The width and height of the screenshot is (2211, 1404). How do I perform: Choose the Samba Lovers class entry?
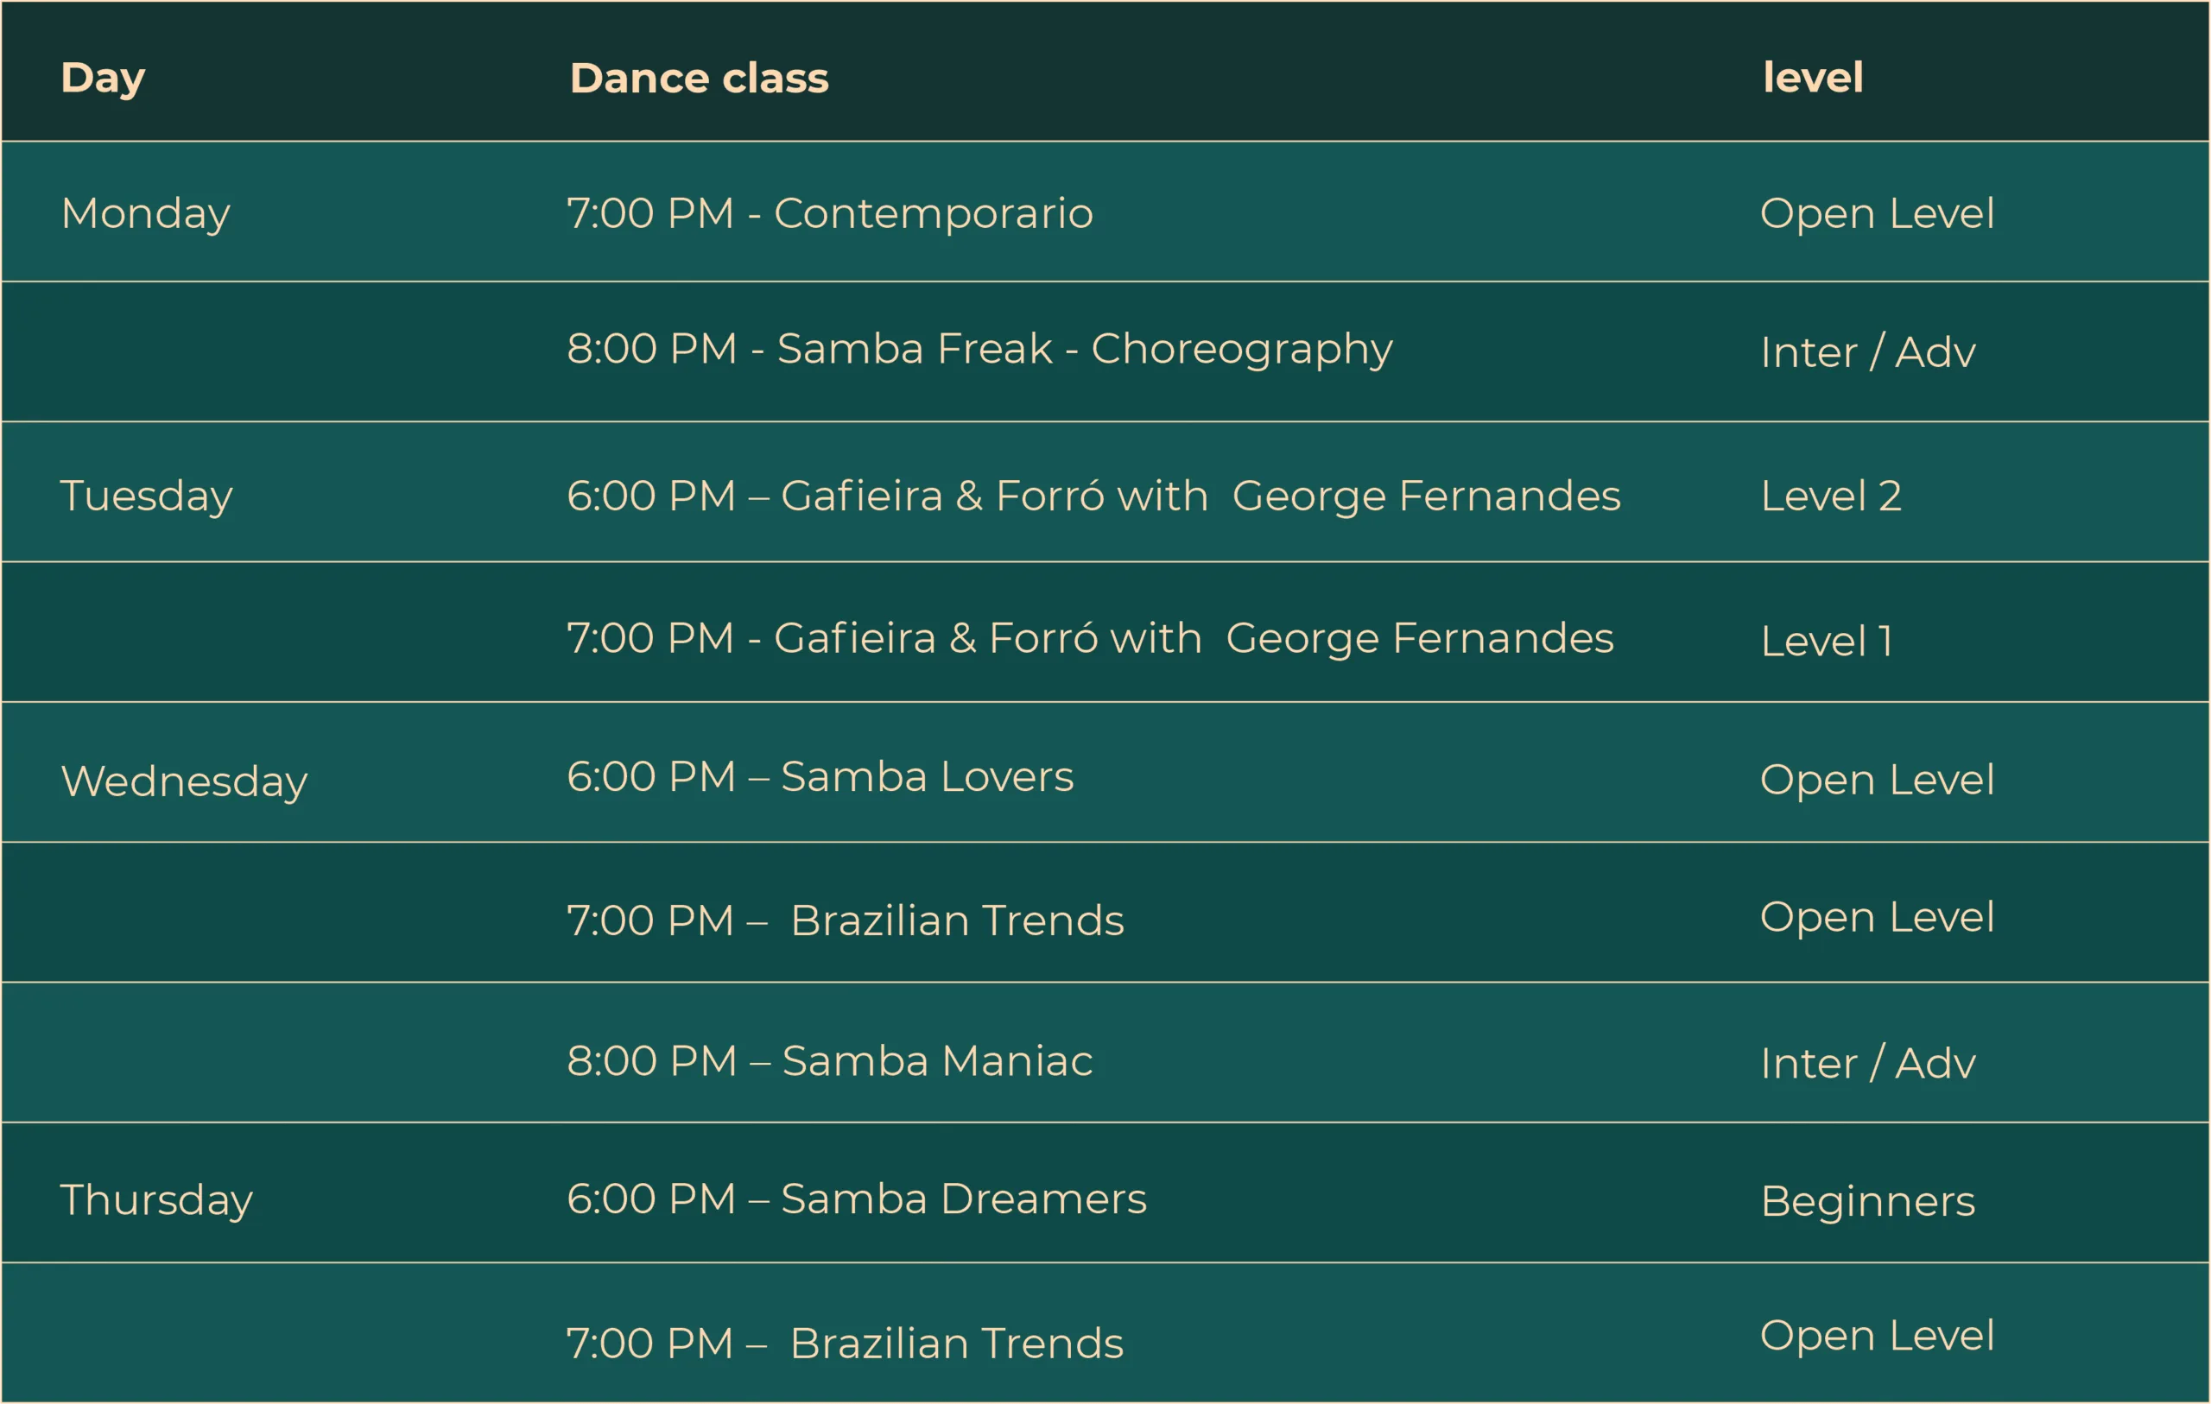coord(820,777)
